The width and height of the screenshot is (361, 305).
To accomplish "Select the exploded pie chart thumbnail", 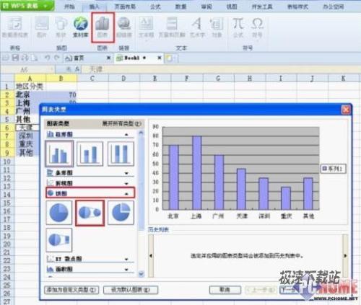I will pos(121,213).
